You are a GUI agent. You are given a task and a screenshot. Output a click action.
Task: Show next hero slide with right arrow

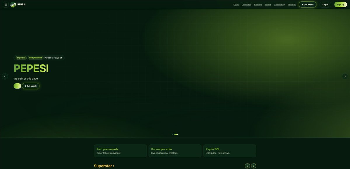click(x=345, y=76)
